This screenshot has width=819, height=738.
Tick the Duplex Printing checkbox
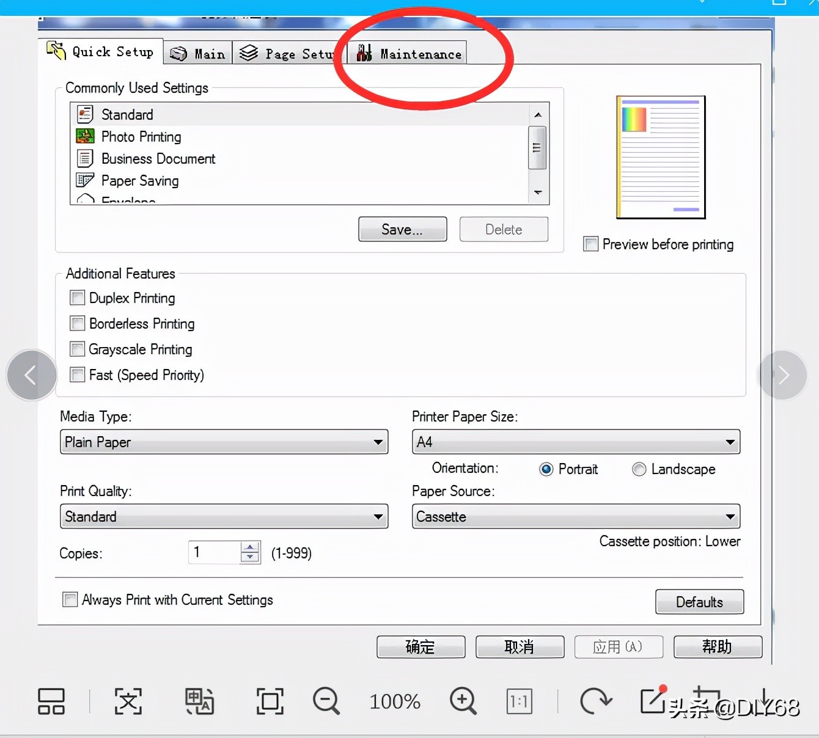pos(78,298)
